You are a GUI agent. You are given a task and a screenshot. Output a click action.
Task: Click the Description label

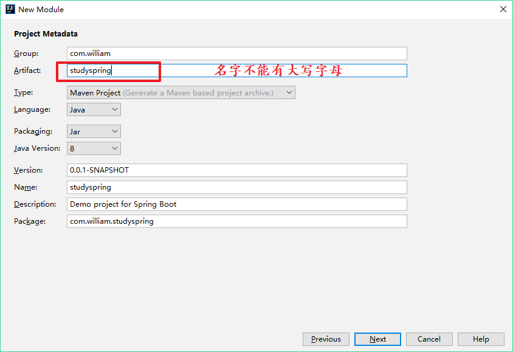tap(35, 204)
